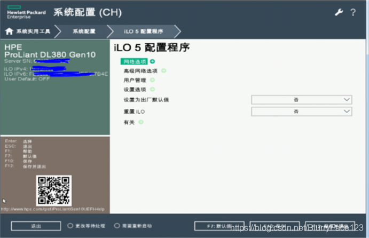The width and height of the screenshot is (369, 238).
Task: Select the 设置选项 menu entry
Action: pos(135,89)
